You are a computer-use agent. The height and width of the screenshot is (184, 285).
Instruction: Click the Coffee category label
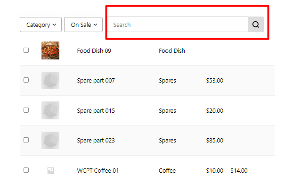(x=167, y=170)
